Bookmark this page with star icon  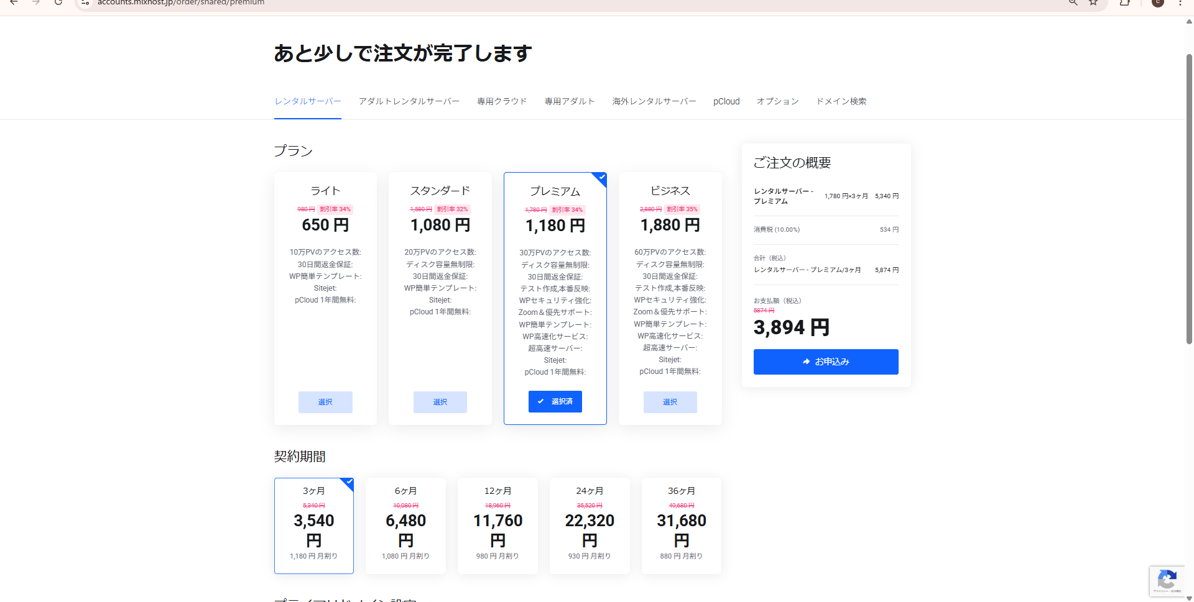pyautogui.click(x=1093, y=2)
